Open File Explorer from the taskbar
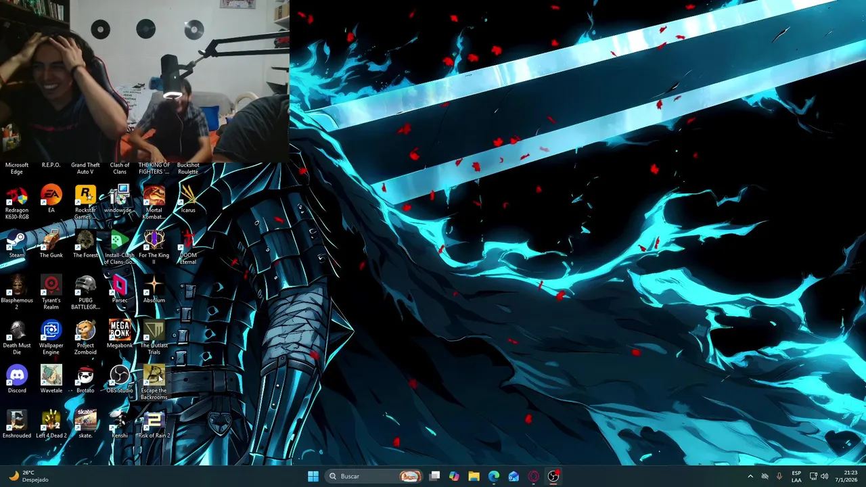Image resolution: width=866 pixels, height=487 pixels. 474,476
